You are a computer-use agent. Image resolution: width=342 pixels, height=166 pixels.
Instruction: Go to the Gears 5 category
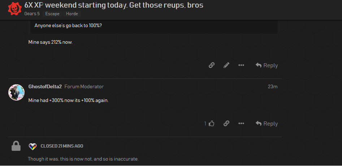[32, 14]
